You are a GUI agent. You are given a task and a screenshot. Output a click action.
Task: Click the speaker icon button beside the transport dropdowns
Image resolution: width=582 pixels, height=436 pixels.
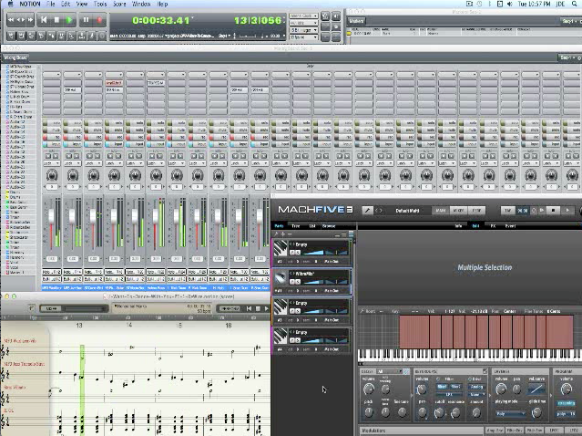[x=336, y=16]
